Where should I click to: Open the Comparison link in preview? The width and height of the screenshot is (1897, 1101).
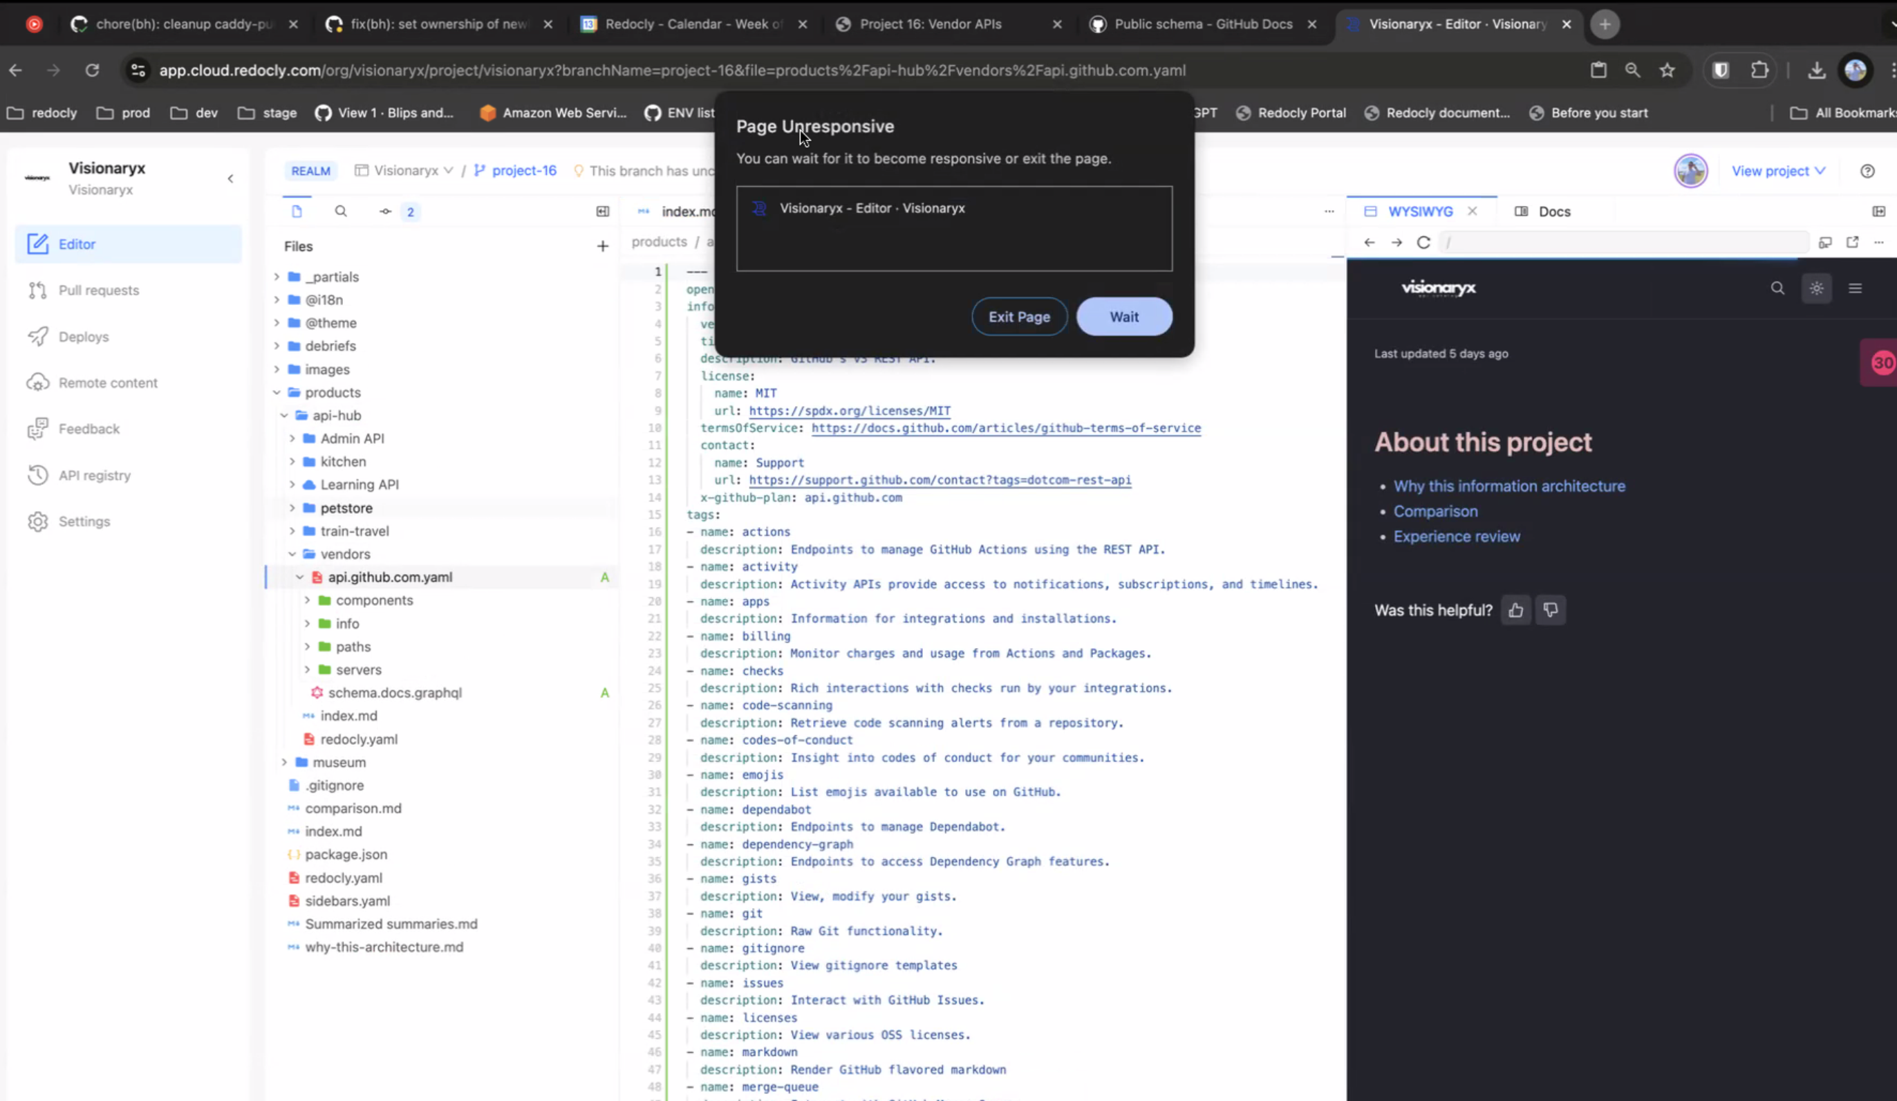[1435, 511]
